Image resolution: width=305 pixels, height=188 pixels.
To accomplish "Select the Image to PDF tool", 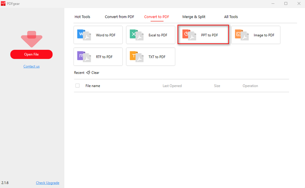I will [256, 35].
